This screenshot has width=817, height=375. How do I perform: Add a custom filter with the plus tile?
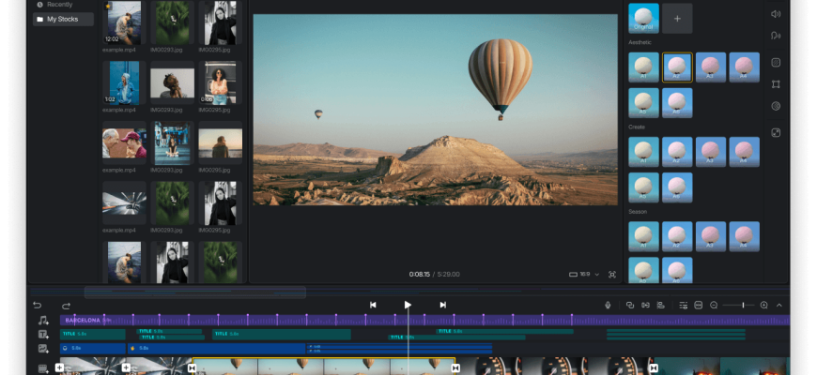click(677, 19)
